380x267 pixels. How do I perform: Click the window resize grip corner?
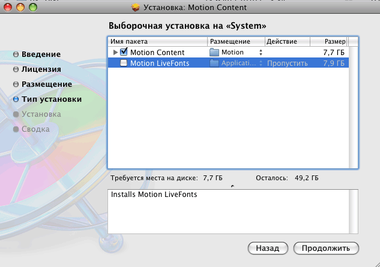click(x=377, y=264)
